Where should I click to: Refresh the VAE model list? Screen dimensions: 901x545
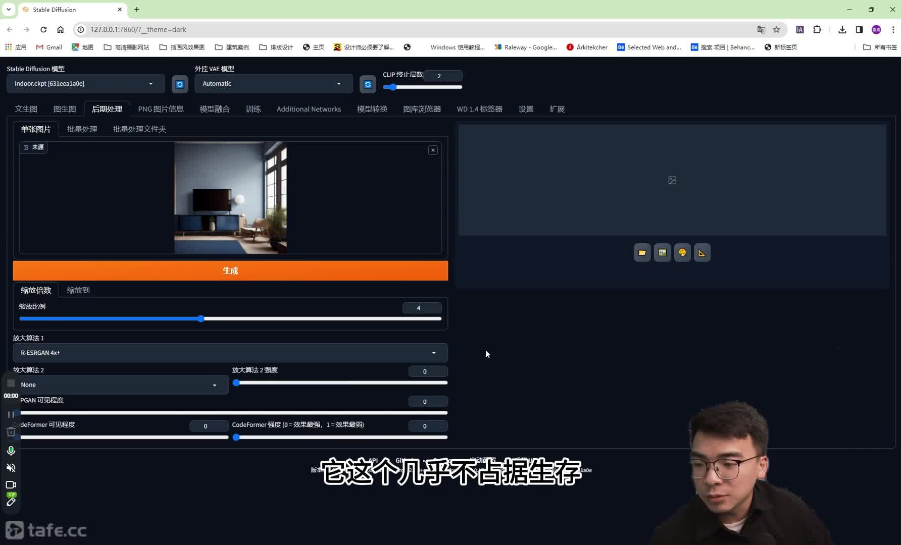coord(368,84)
